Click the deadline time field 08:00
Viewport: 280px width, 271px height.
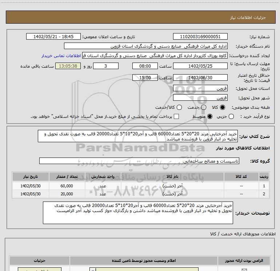point(145,66)
